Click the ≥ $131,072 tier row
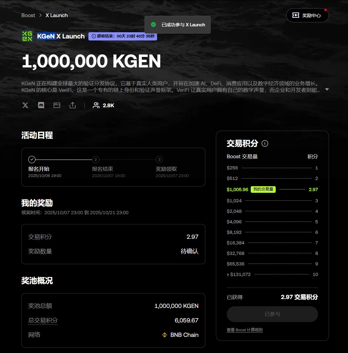348x353 pixels. point(272,274)
